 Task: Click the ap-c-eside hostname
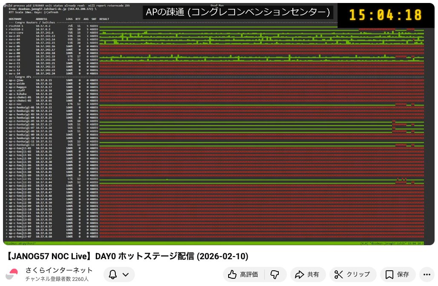click(x=17, y=84)
